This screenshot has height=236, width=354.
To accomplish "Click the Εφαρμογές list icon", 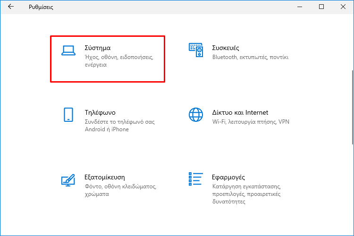I will point(196,179).
